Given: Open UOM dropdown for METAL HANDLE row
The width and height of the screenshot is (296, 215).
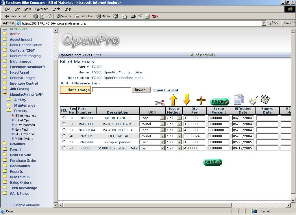Looking at the screenshot, I should [162, 118].
